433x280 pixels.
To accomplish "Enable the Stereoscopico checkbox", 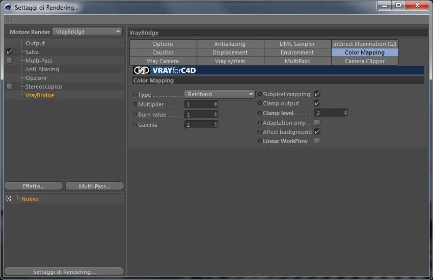I will click(9, 87).
